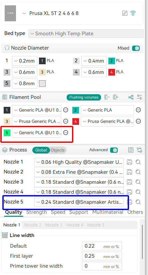The width and height of the screenshot is (148, 275).
Task: Open Nozzle 5 process 0.24 Standard dropdown
Action: point(79,202)
